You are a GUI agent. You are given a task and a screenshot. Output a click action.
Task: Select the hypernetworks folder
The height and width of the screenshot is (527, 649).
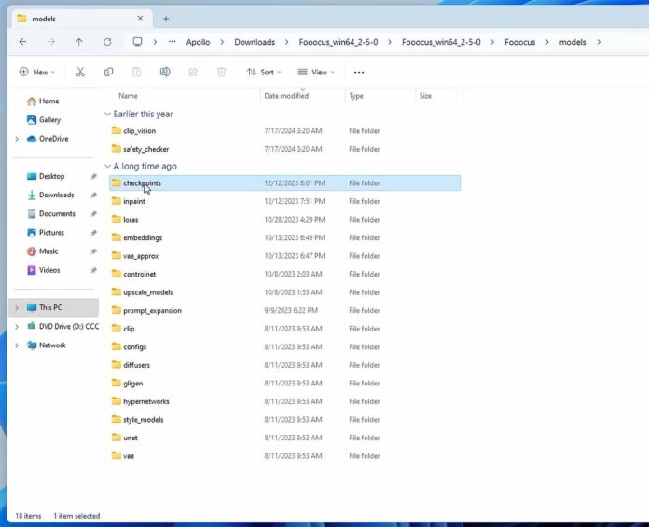tap(284, 401)
